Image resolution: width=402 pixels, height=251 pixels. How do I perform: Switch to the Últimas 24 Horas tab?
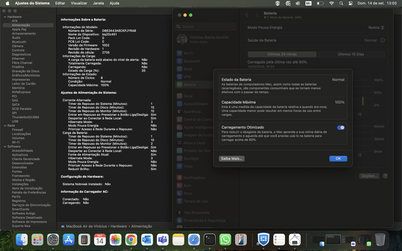coord(282,55)
